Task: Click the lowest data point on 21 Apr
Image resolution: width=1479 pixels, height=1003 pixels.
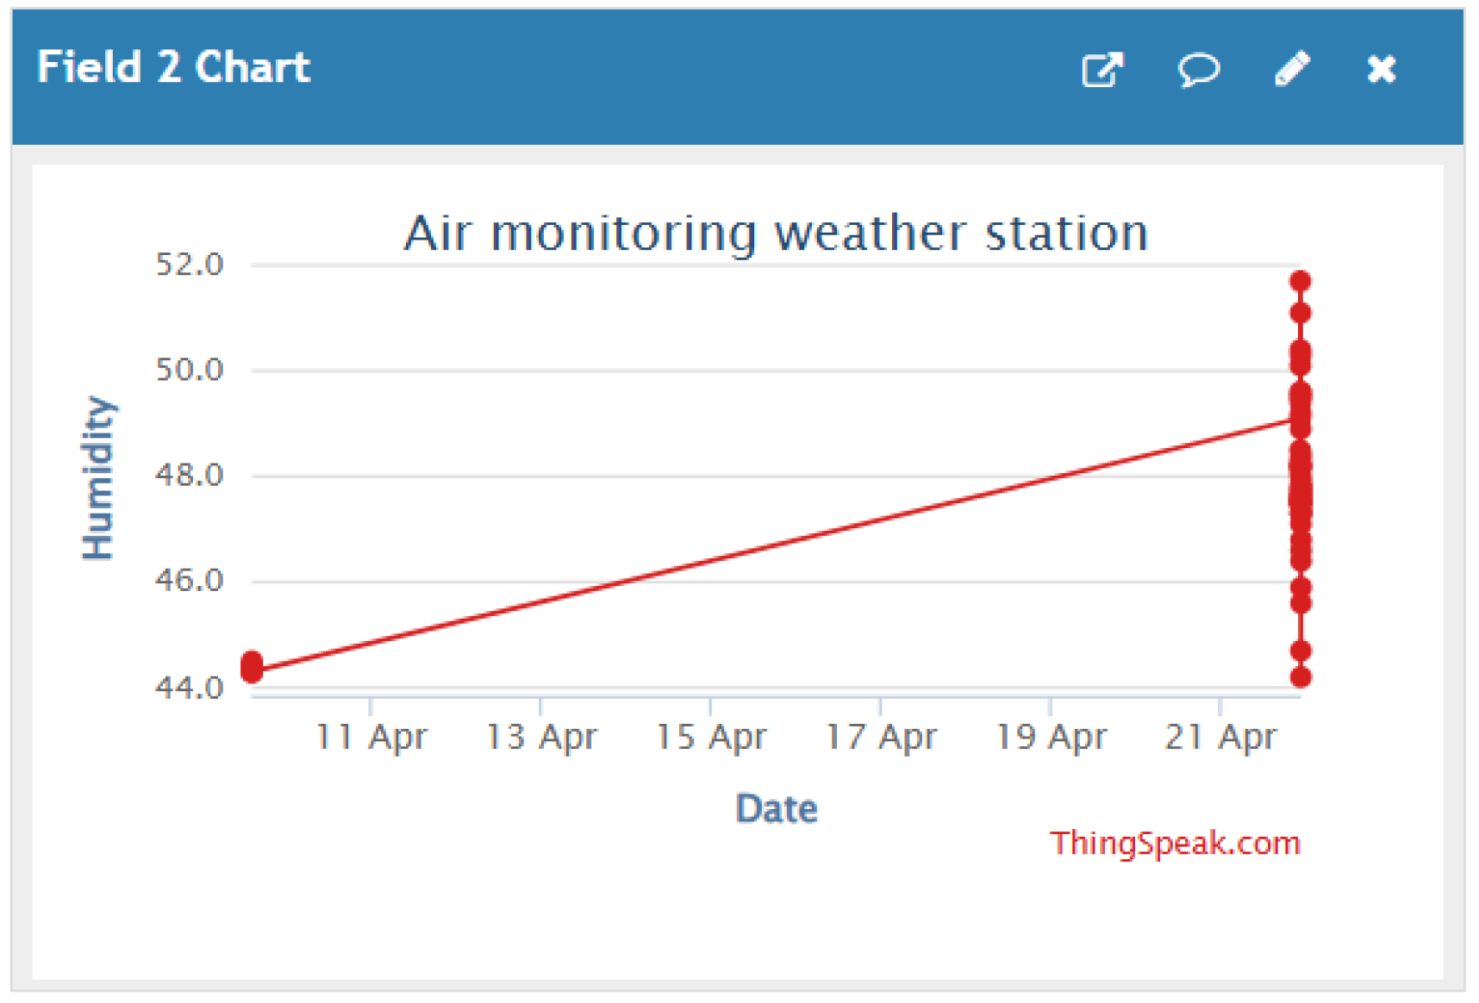Action: [x=1301, y=677]
